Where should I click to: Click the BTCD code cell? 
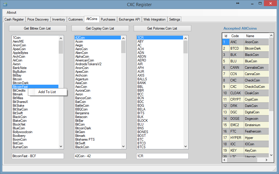pyautogui.click(x=237, y=48)
